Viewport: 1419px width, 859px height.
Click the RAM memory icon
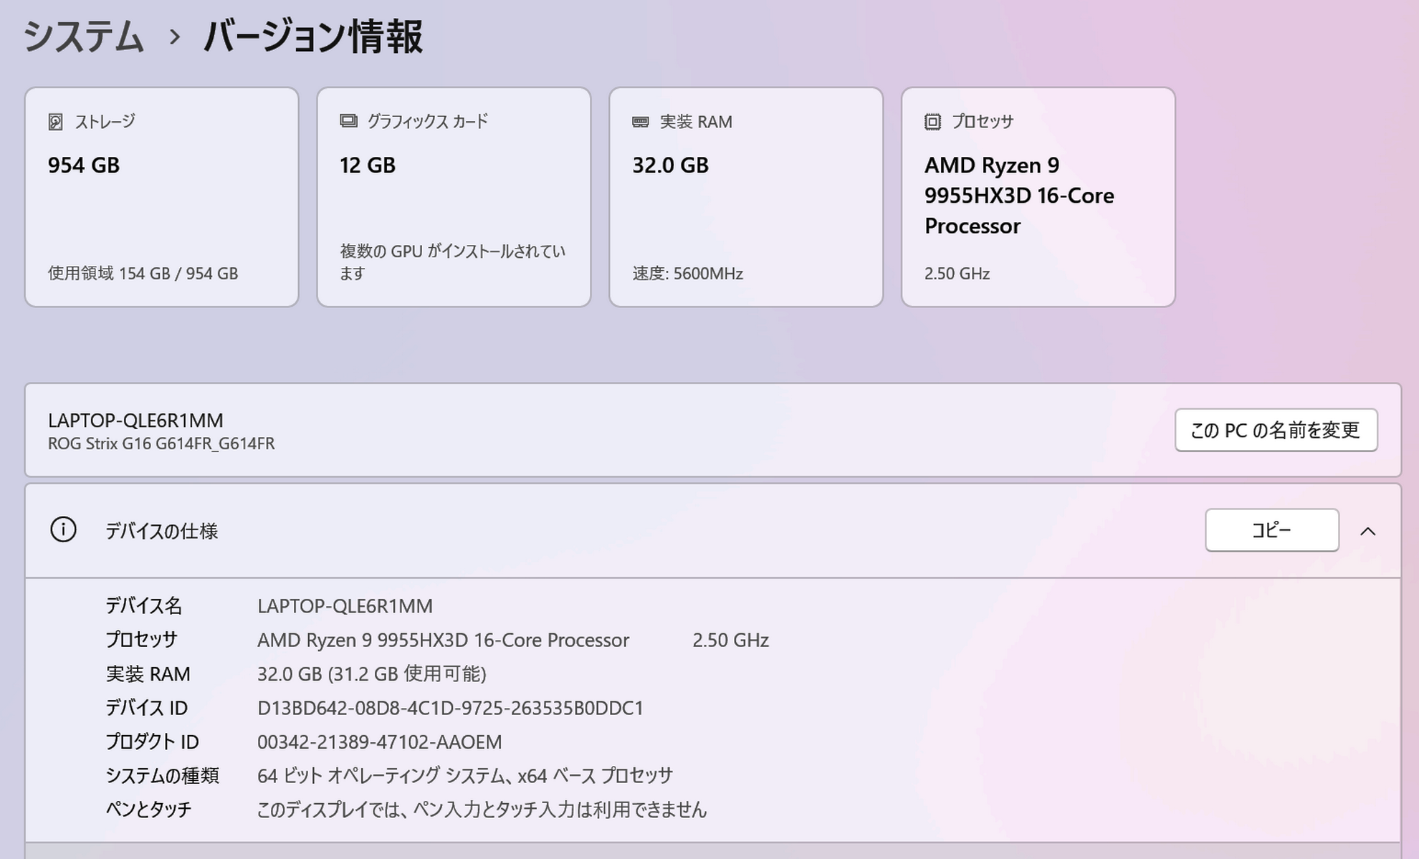click(x=641, y=122)
